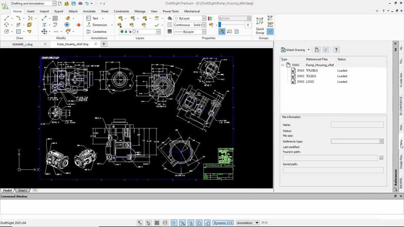The image size is (404, 227).
Task: Switch to the Annotate ribbon tab
Action: 89,11
